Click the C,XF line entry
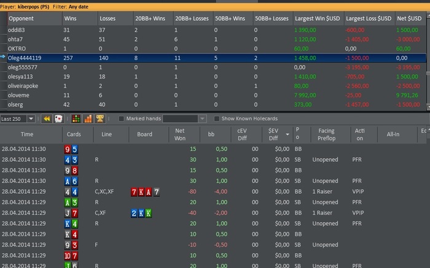 100,213
